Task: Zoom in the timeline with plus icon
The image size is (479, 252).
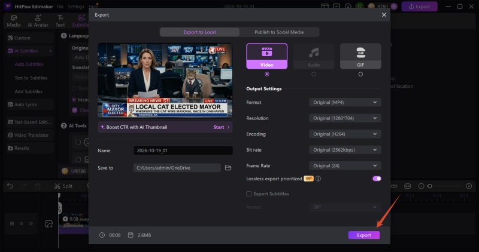Action: point(469,186)
